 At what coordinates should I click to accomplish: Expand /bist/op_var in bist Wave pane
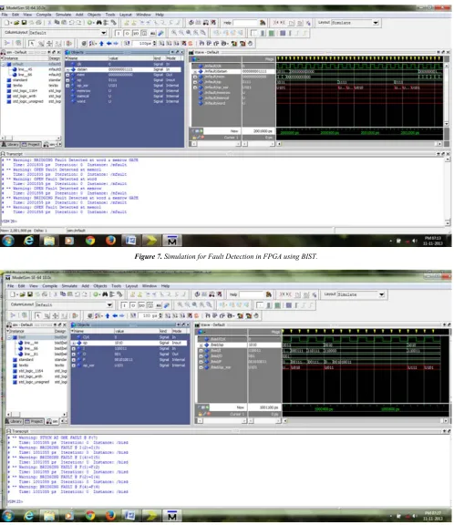[x=201, y=367]
